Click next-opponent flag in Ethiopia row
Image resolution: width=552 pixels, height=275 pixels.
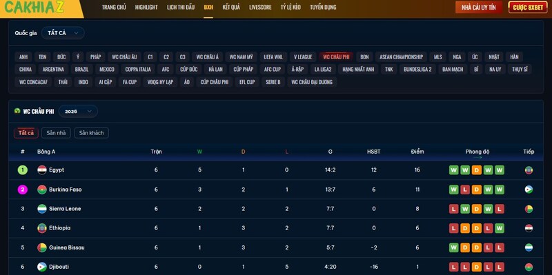point(529,228)
